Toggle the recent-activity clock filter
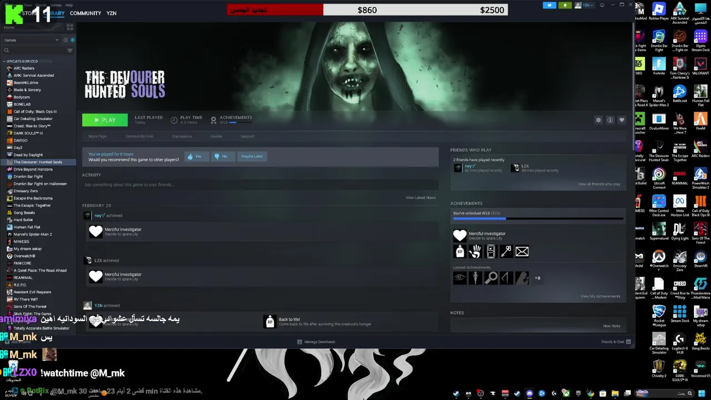Image resolution: width=711 pixels, height=400 pixels. [x=66, y=40]
